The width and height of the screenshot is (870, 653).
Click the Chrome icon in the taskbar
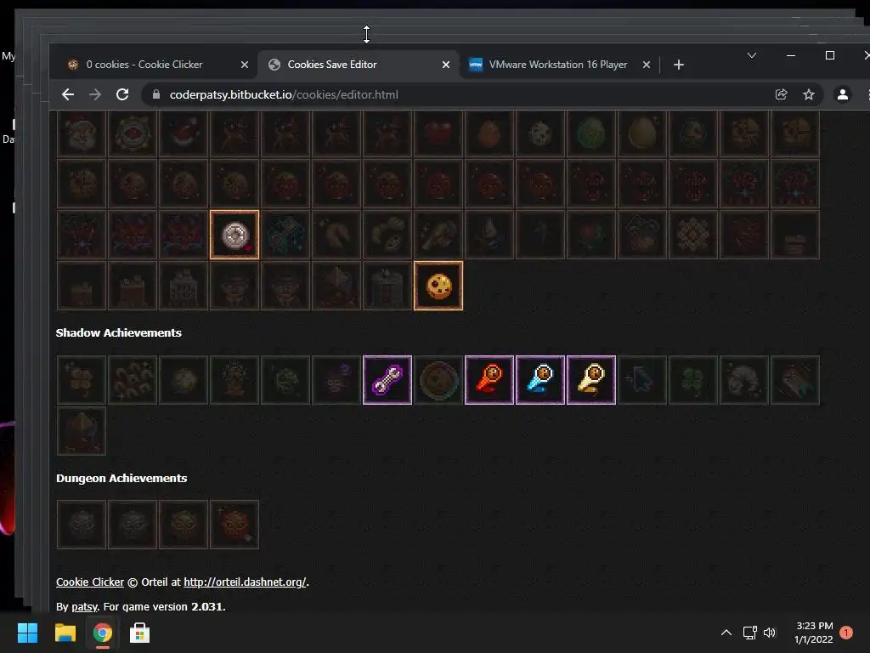click(x=102, y=633)
